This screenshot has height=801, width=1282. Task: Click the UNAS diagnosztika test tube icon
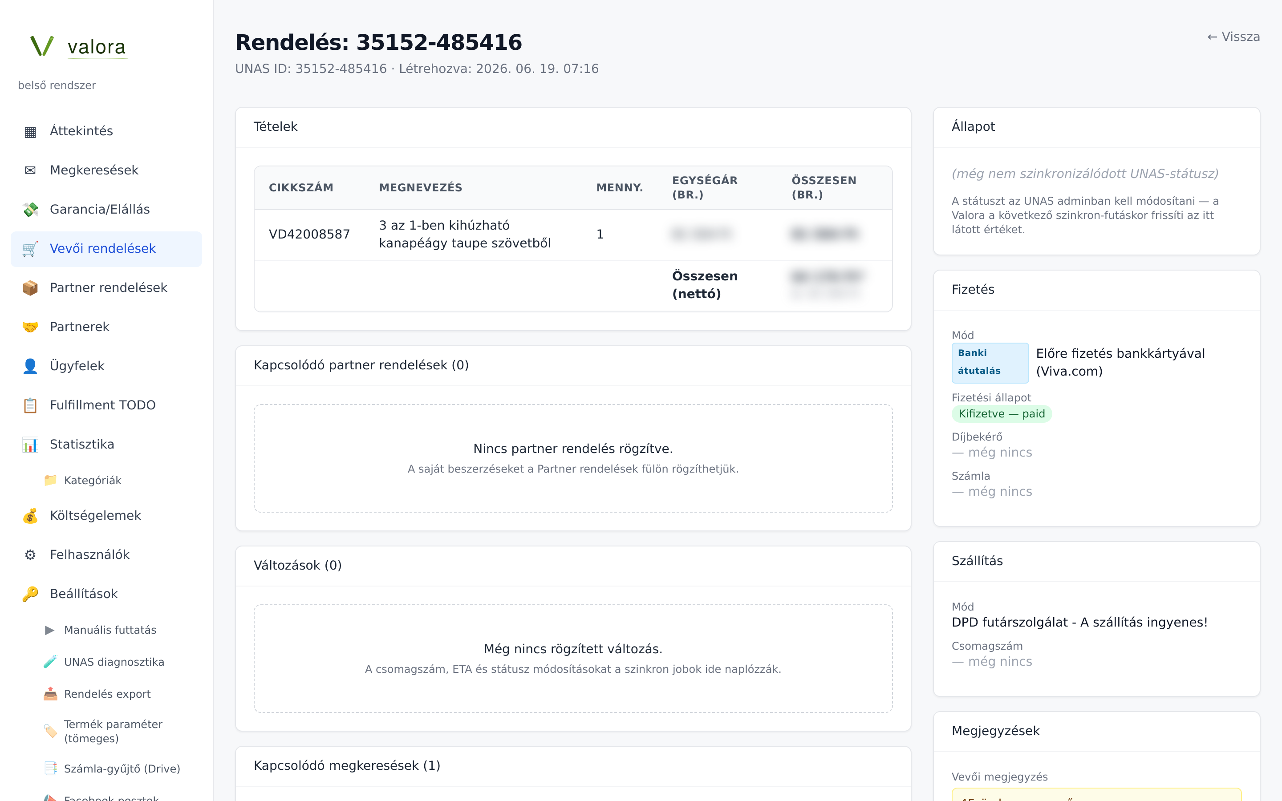[50, 662]
